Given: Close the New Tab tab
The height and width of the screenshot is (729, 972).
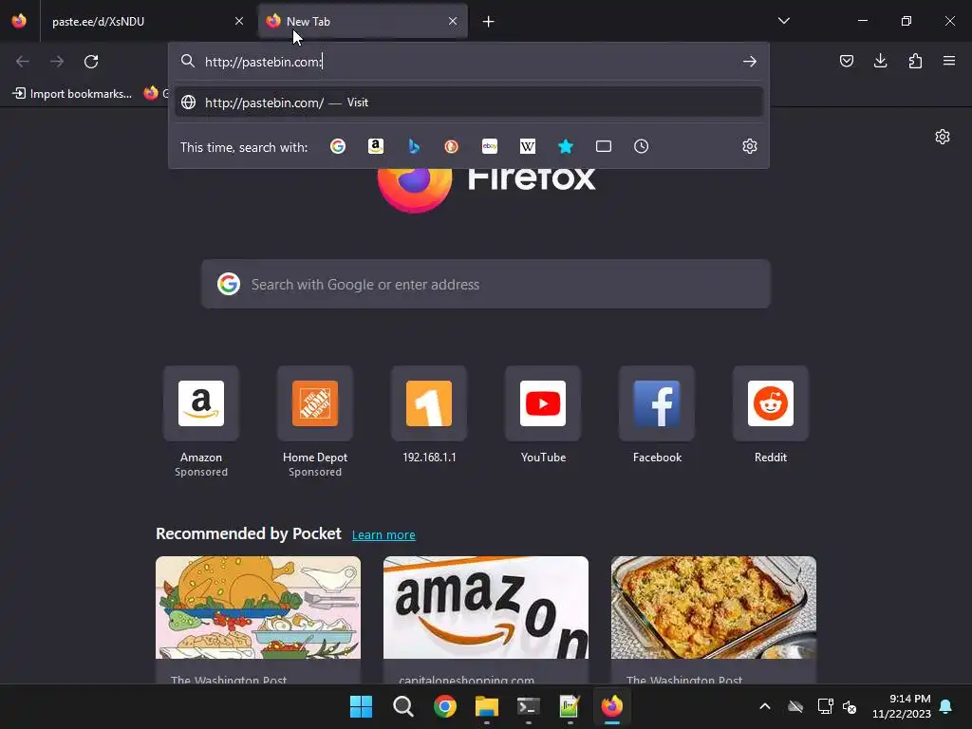Looking at the screenshot, I should [453, 21].
